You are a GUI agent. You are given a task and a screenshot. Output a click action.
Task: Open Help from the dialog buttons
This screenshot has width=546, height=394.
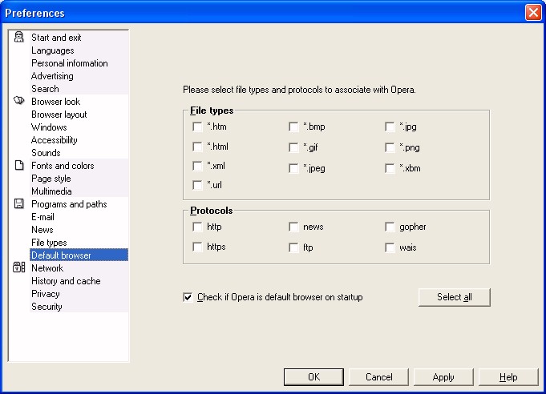[x=508, y=377]
